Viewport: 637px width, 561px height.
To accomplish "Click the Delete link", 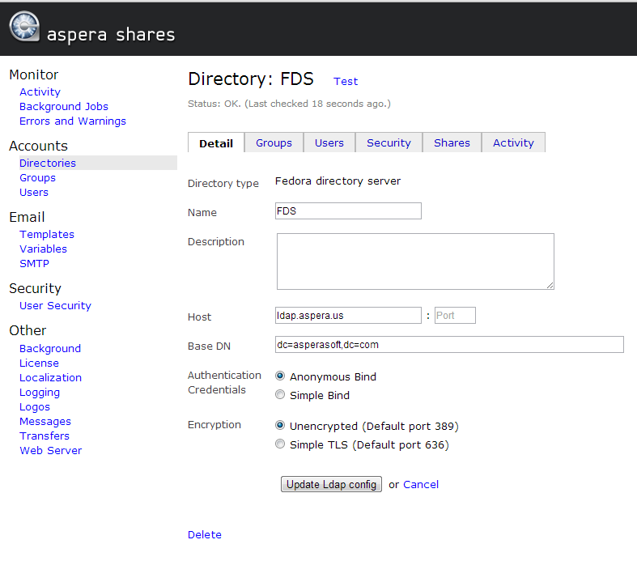I will (x=204, y=535).
